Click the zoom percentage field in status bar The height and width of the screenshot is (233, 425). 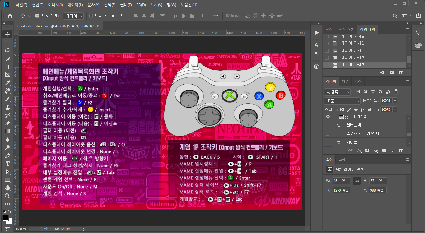click(21, 229)
